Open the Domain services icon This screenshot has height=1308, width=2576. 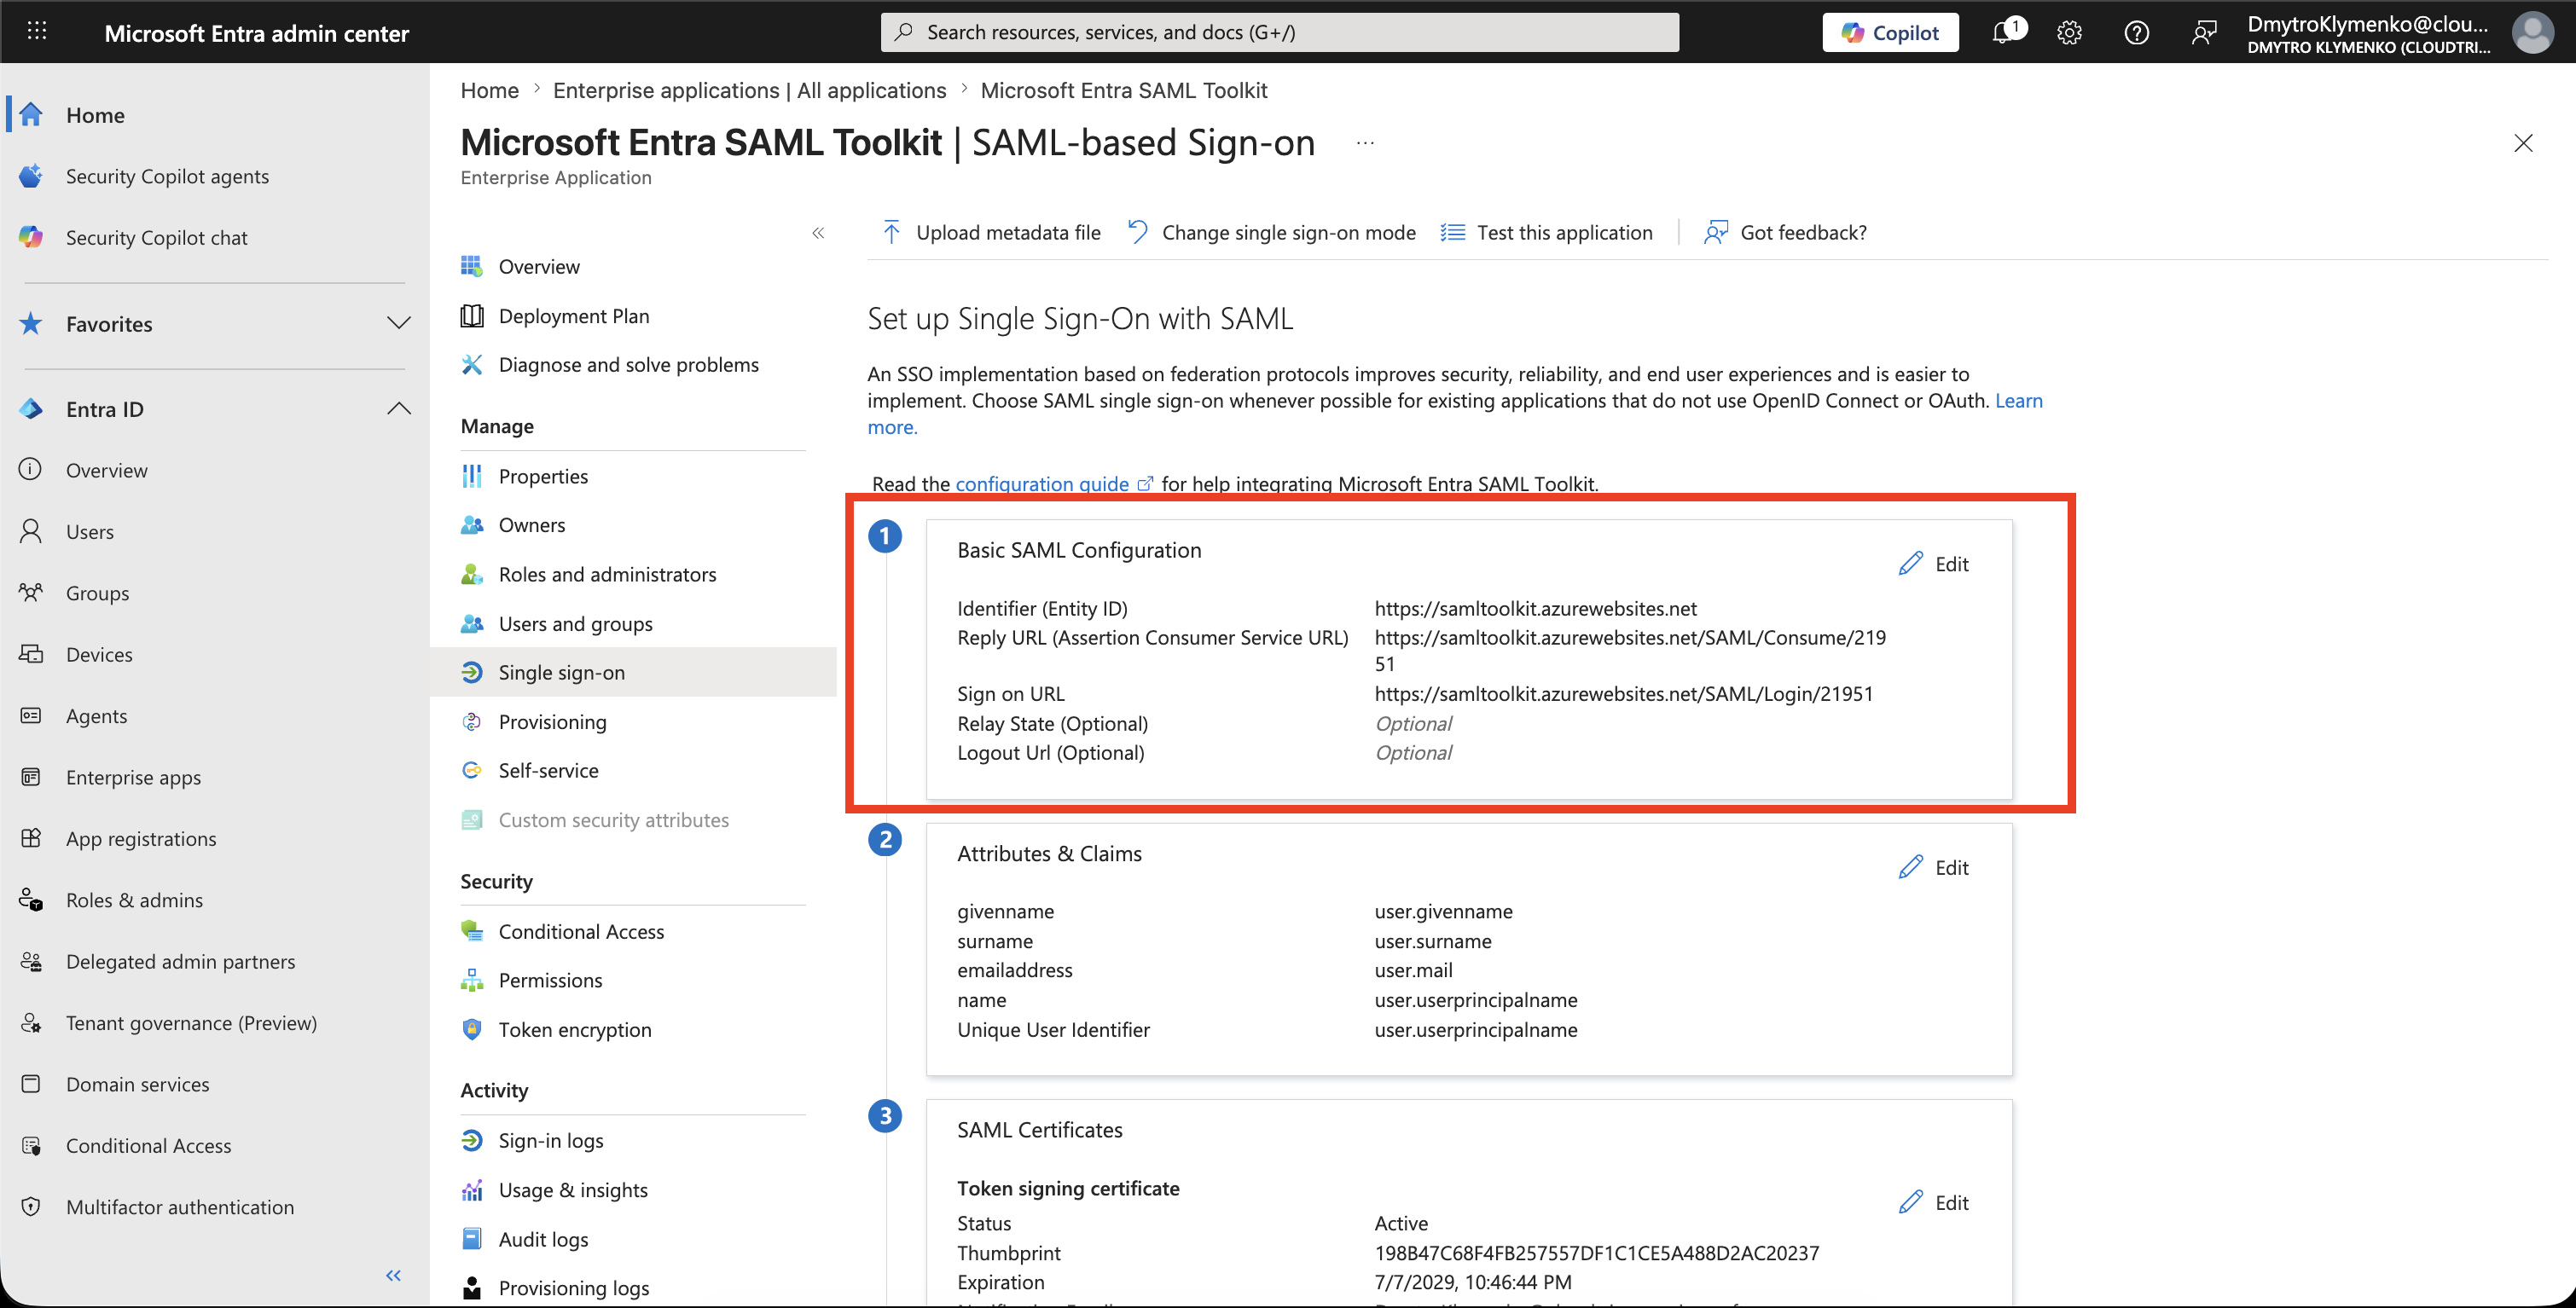(31, 1084)
